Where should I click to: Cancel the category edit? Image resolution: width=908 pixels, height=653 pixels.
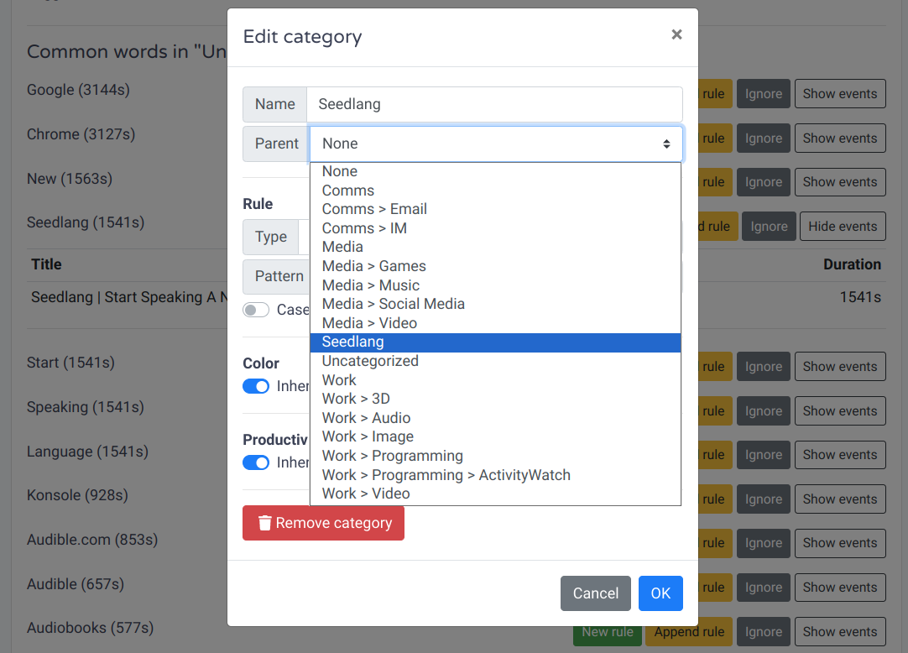coord(595,593)
